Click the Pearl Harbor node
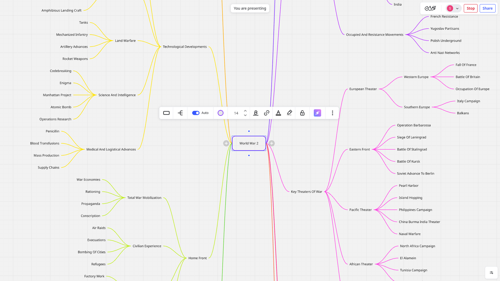Screen dimensions: 500x281 tap(408, 185)
